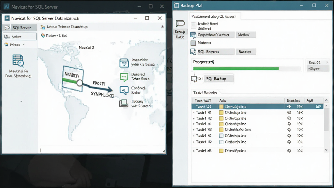Image resolution: width=334 pixels, height=188 pixels.
Task: Click the Socony laptop icon
Action: pos(124,103)
